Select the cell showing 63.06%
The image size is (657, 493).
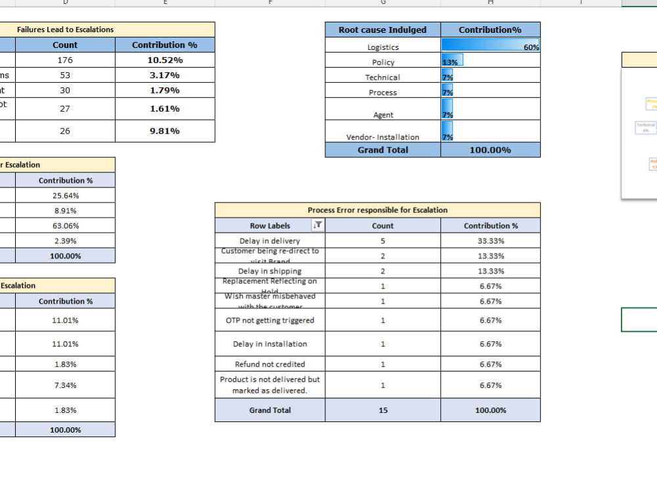65,225
